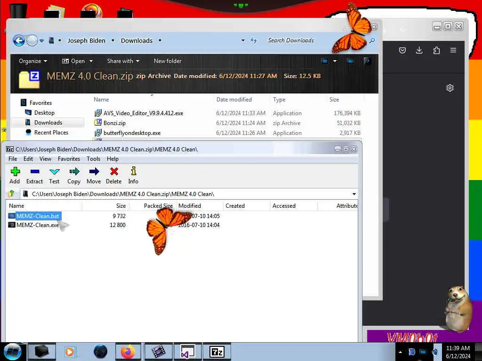
Task: Open the 7-Zip Edit menu
Action: click(28, 159)
